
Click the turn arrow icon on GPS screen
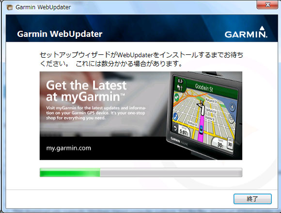180,88
